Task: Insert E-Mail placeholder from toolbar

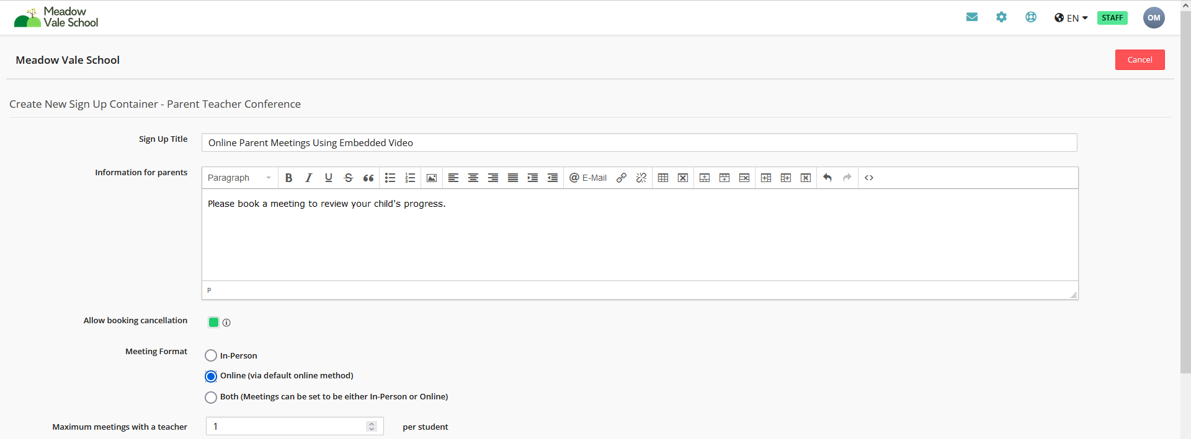Action: (x=588, y=178)
